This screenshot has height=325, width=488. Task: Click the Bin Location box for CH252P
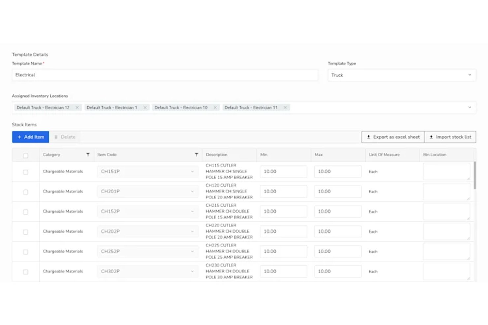(x=446, y=252)
